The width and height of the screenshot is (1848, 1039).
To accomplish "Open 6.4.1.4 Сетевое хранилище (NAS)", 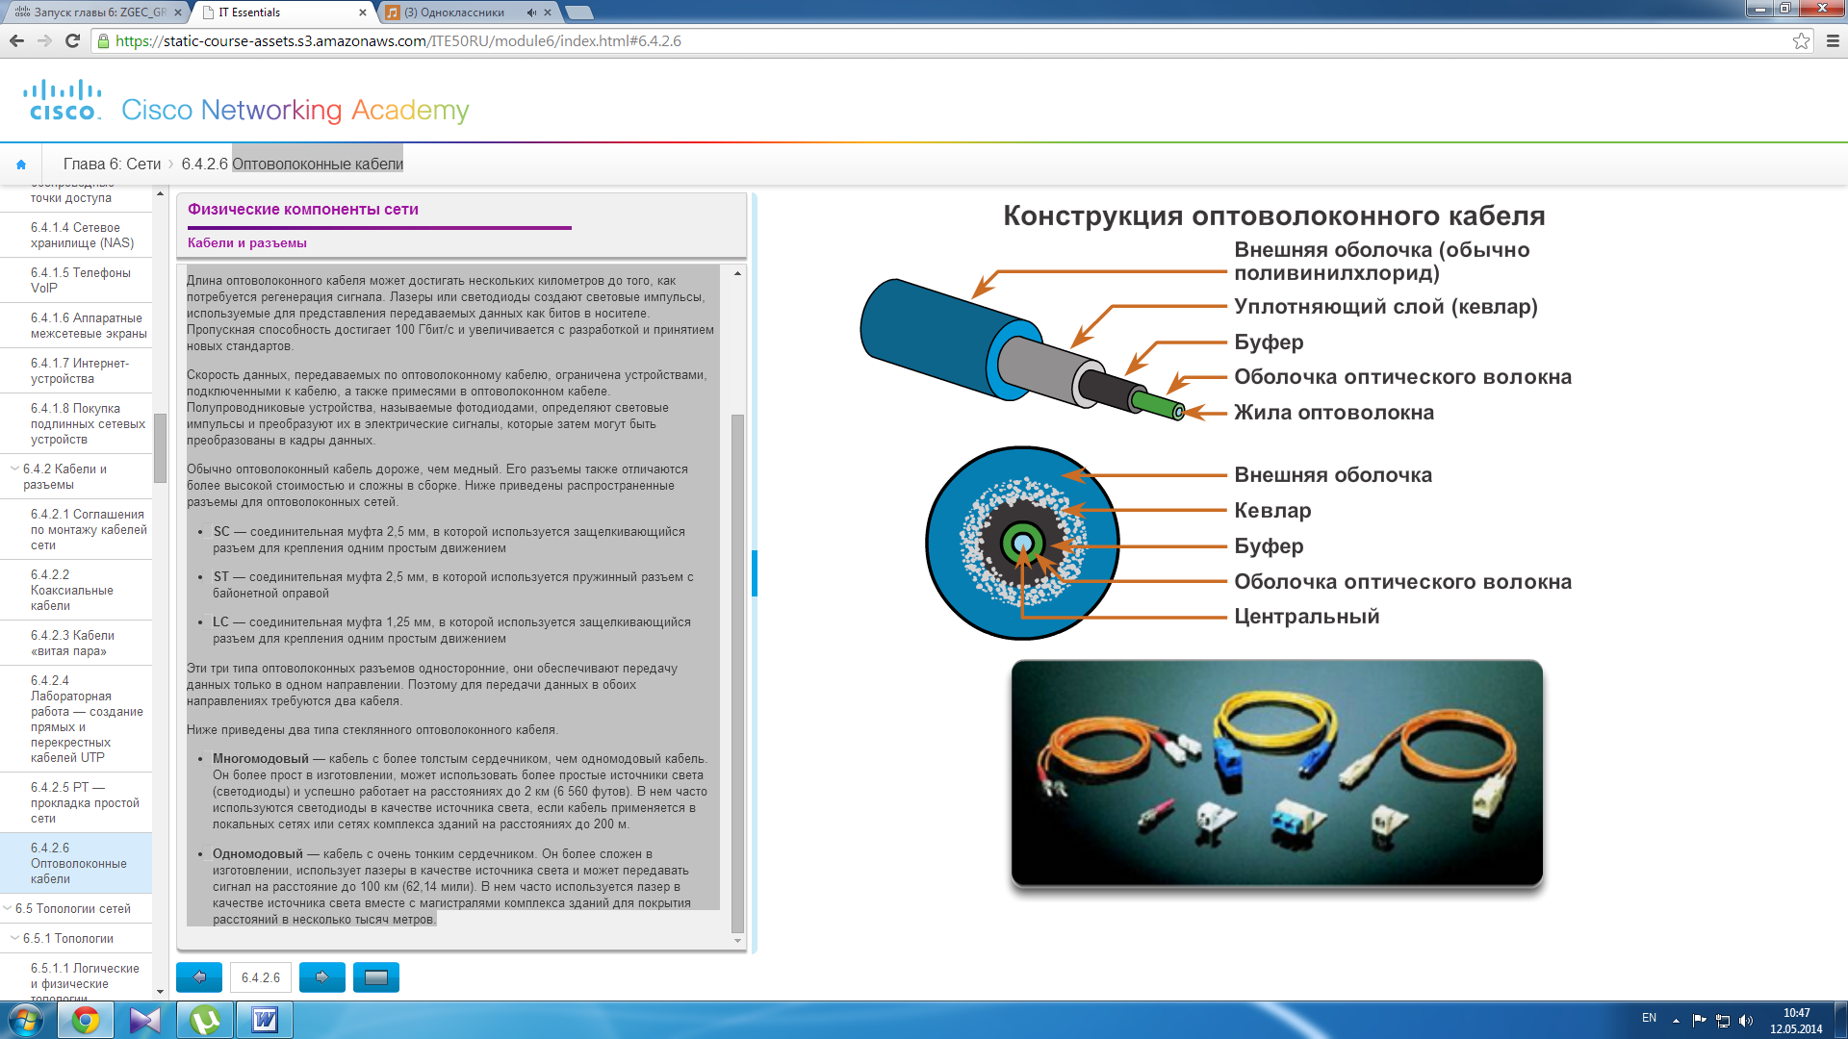I will (82, 235).
